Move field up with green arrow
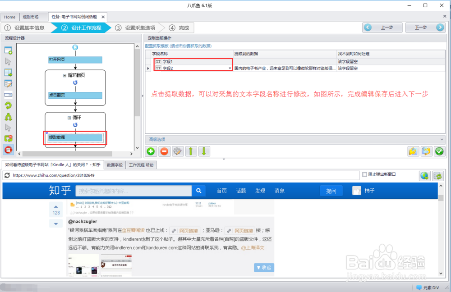Viewport: 451px width, 292px height. [x=191, y=151]
